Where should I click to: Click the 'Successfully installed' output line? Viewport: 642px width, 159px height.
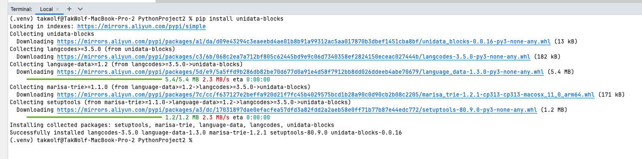pyautogui.click(x=206, y=133)
